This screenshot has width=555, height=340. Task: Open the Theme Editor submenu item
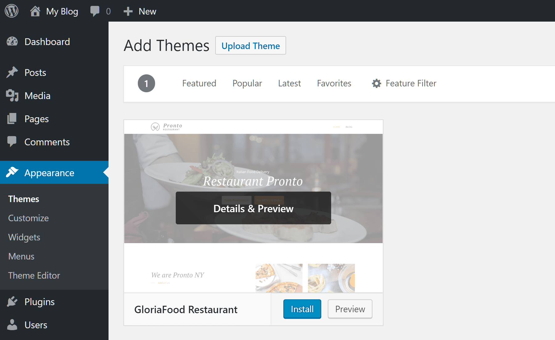click(x=34, y=276)
